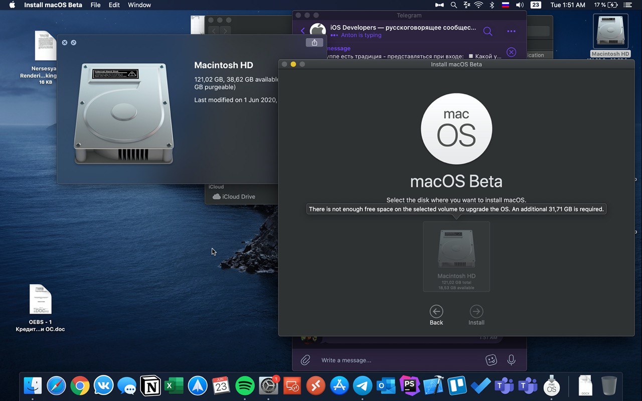Viewport: 642px width, 401px height.
Task: Launch Safari from the Dock
Action: (56, 385)
